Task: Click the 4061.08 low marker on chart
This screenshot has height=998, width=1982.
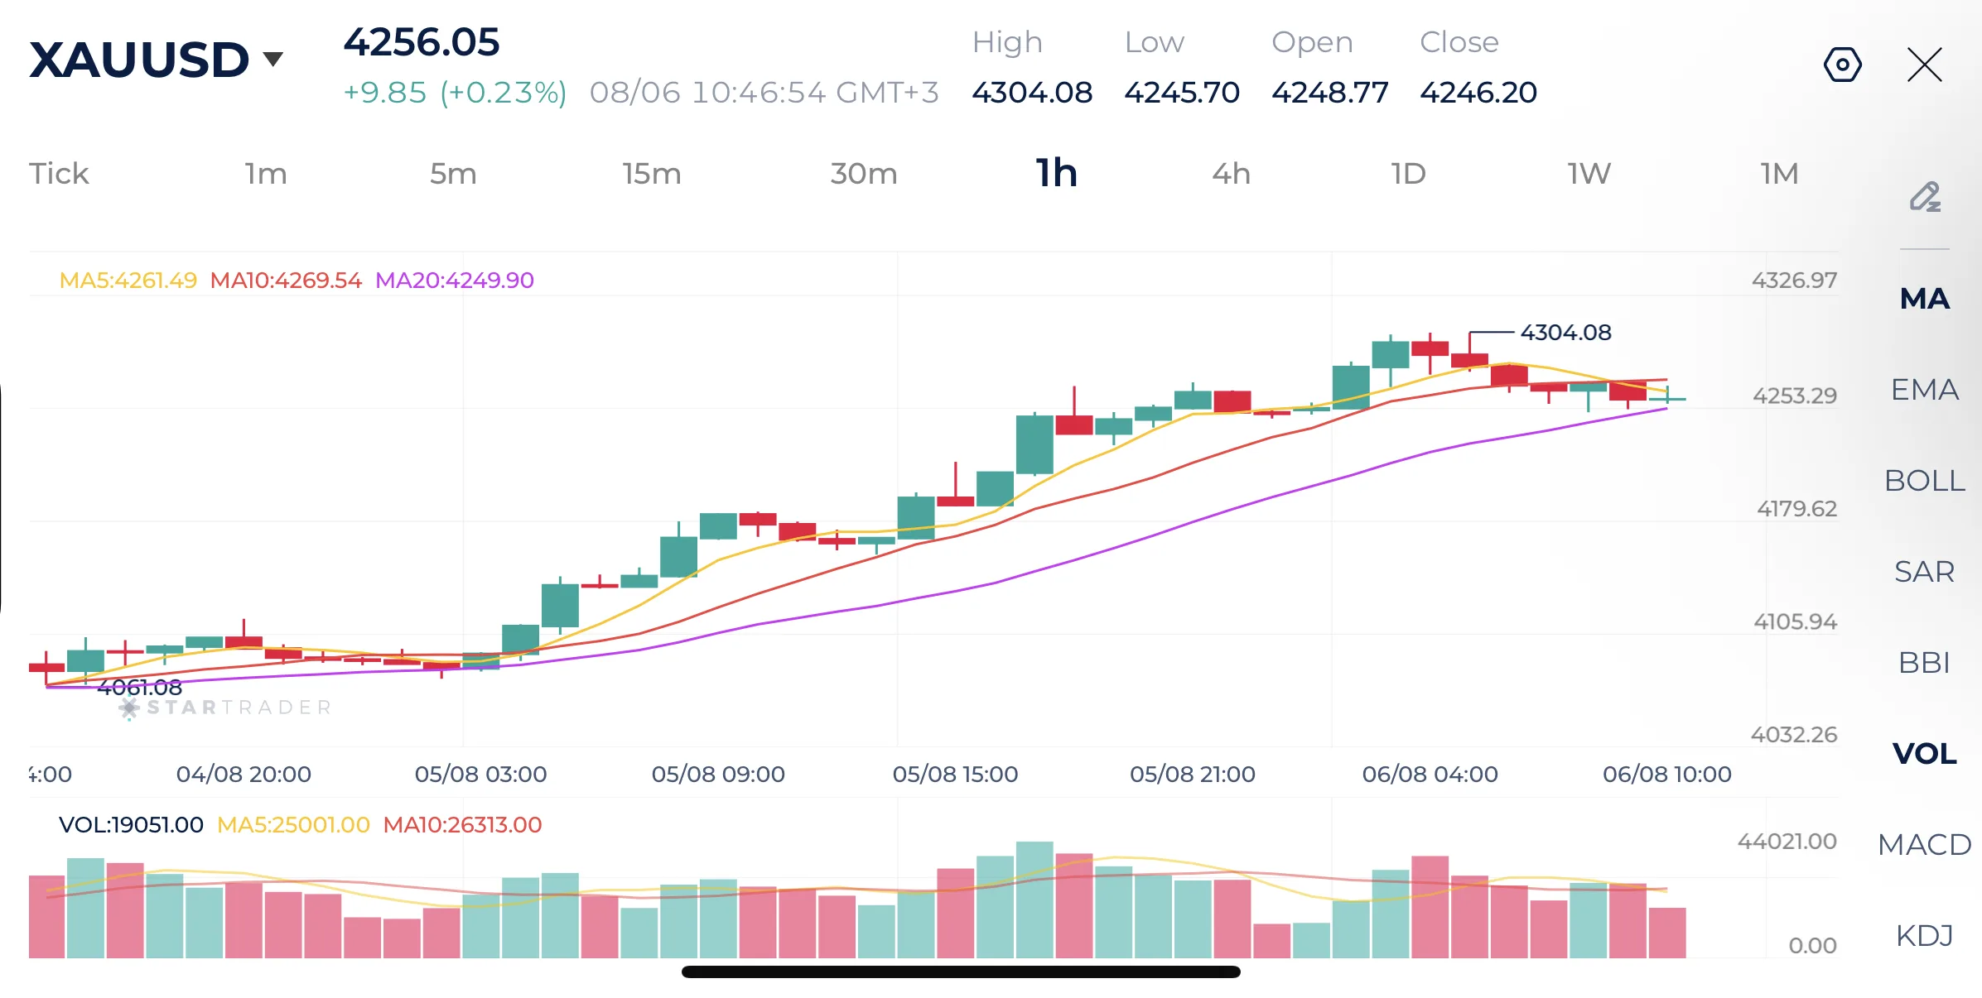Action: coord(139,687)
